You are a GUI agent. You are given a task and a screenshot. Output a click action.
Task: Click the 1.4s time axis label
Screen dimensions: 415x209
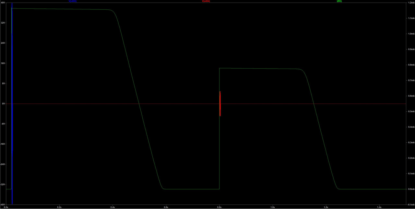(x=379, y=207)
